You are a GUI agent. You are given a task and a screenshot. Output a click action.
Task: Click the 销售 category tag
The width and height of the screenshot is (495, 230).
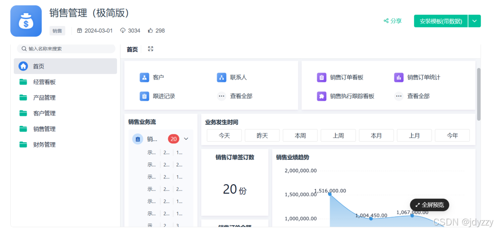(x=57, y=31)
